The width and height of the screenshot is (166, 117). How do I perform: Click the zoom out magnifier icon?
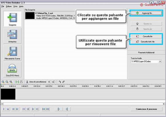coord(7,82)
